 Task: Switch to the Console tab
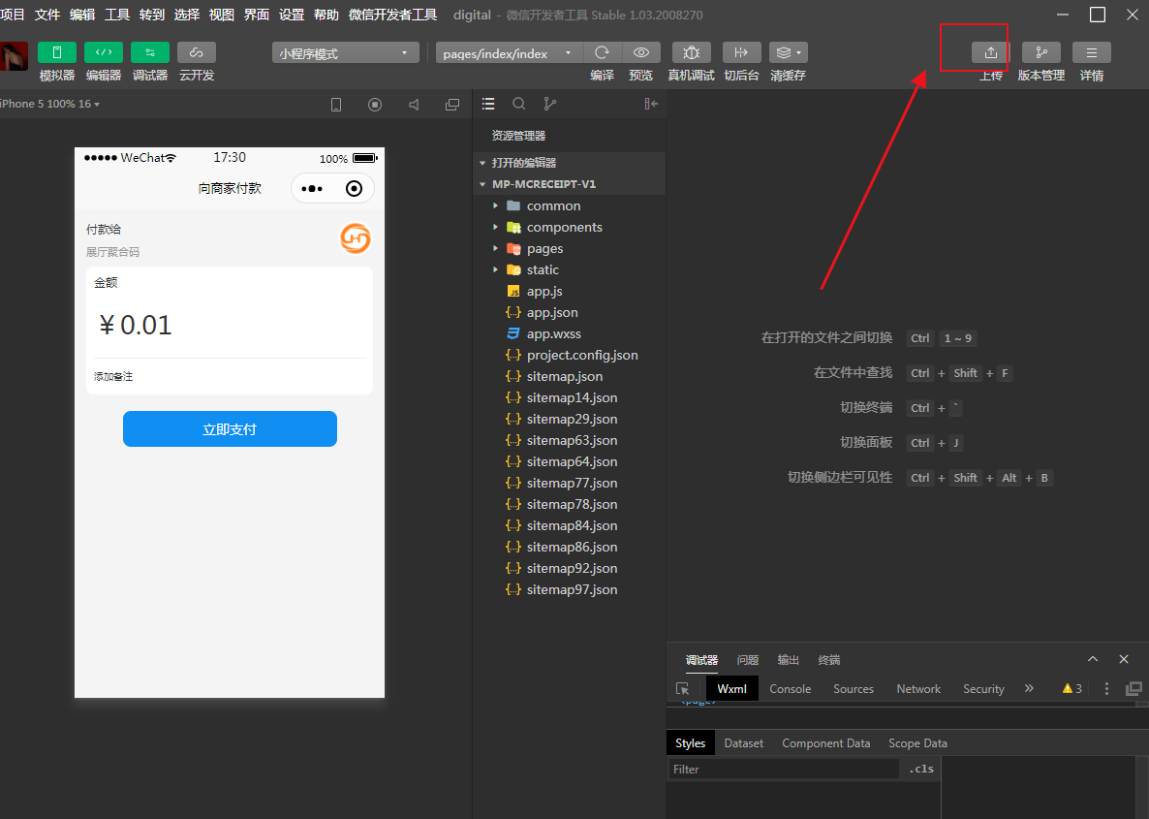(790, 688)
